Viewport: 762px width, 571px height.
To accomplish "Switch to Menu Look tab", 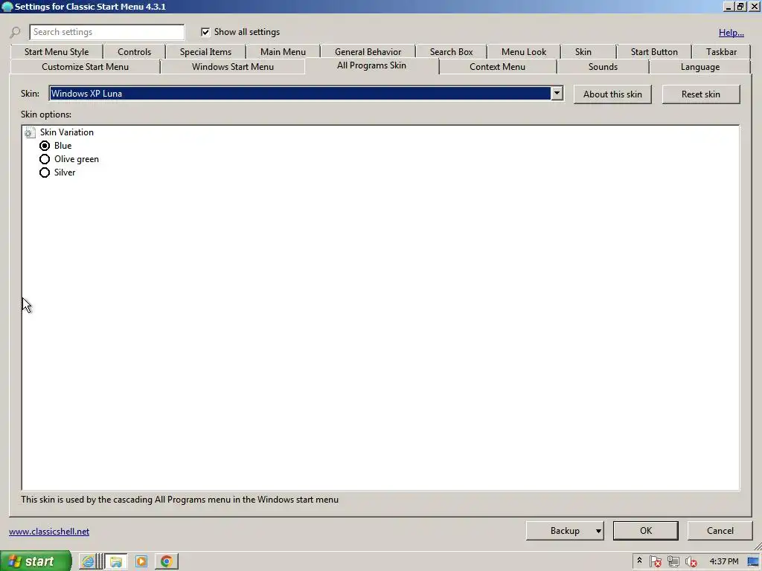I will (x=523, y=52).
